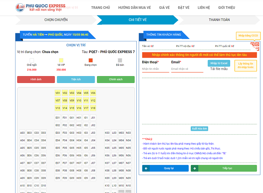This screenshot has height=193, width=263.
Task: Open the Trang chủ menu item
Action: 101,8
